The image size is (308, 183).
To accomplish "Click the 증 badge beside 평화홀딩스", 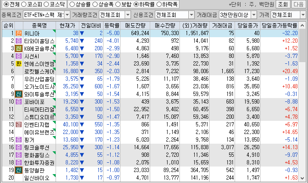I will [x=19, y=155].
